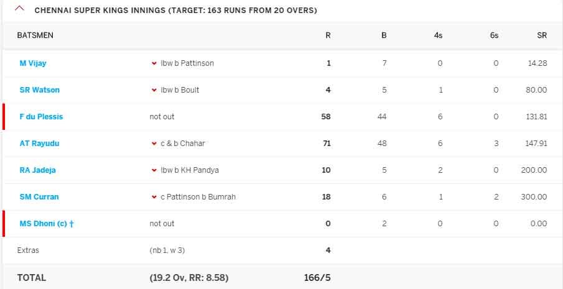
Task: Click the 6s column header
Action: [494, 35]
